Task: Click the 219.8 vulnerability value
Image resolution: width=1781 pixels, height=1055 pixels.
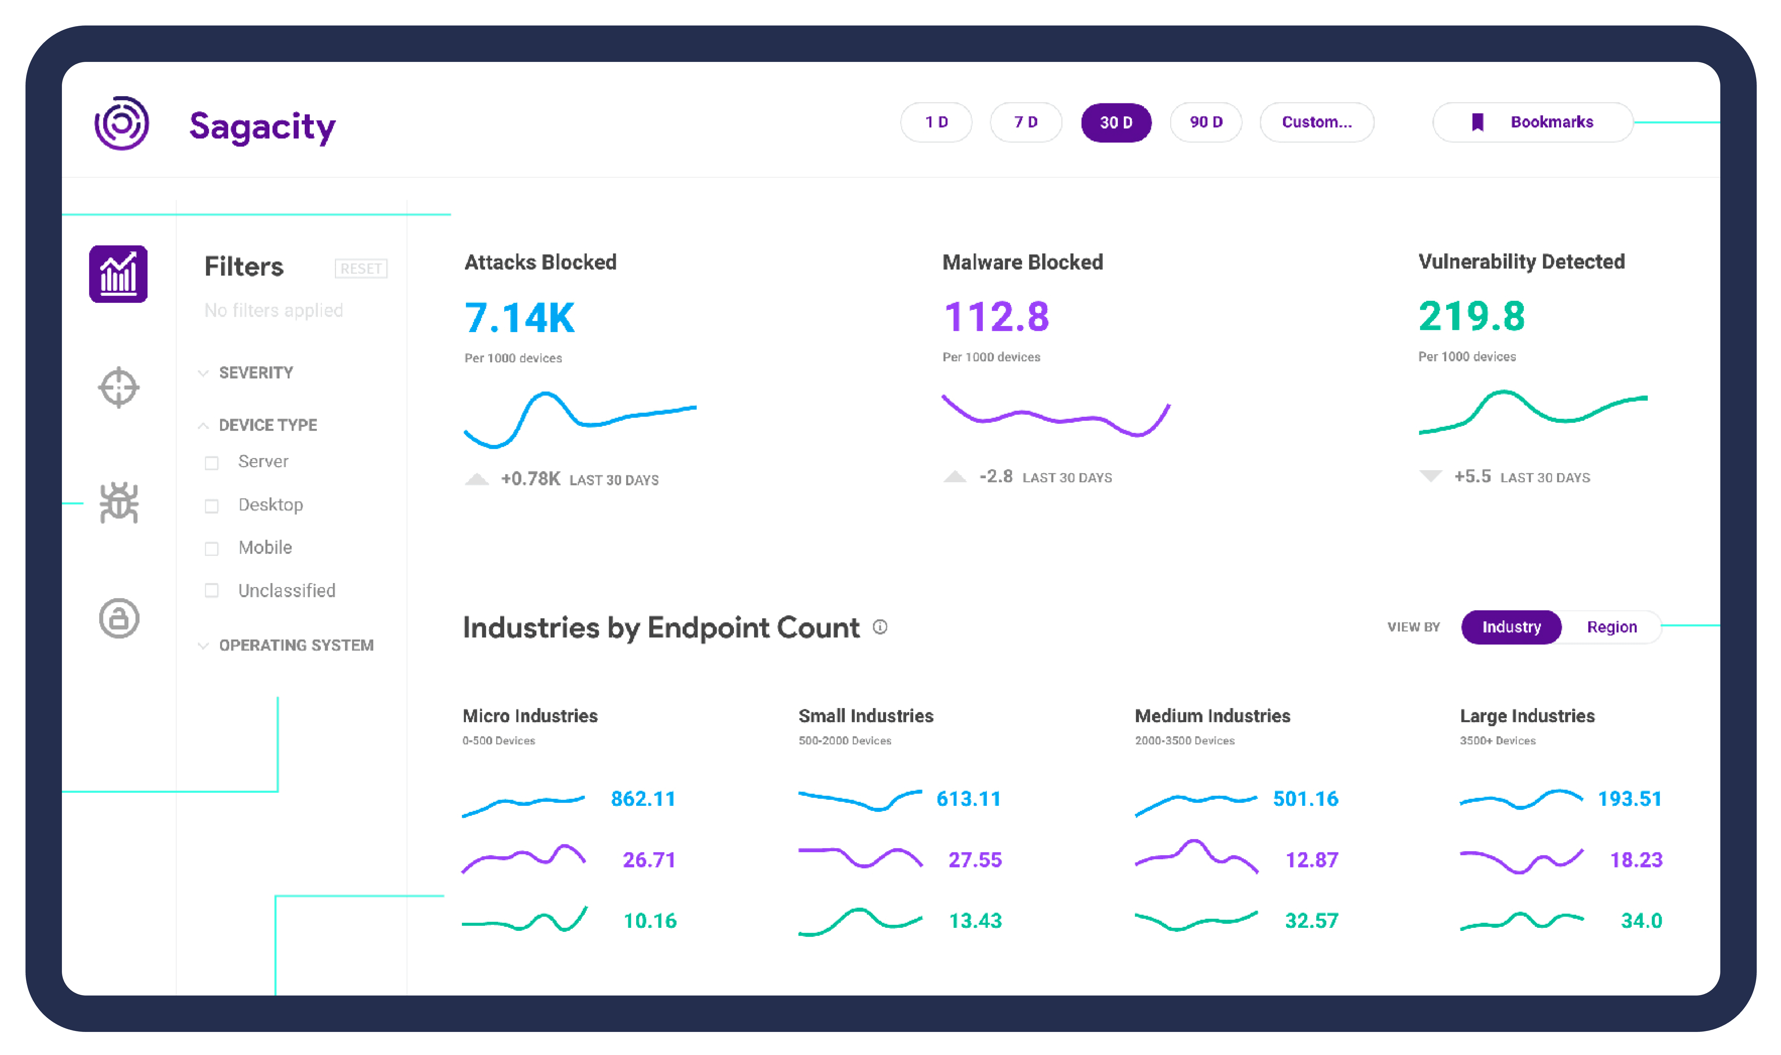Action: [1472, 316]
